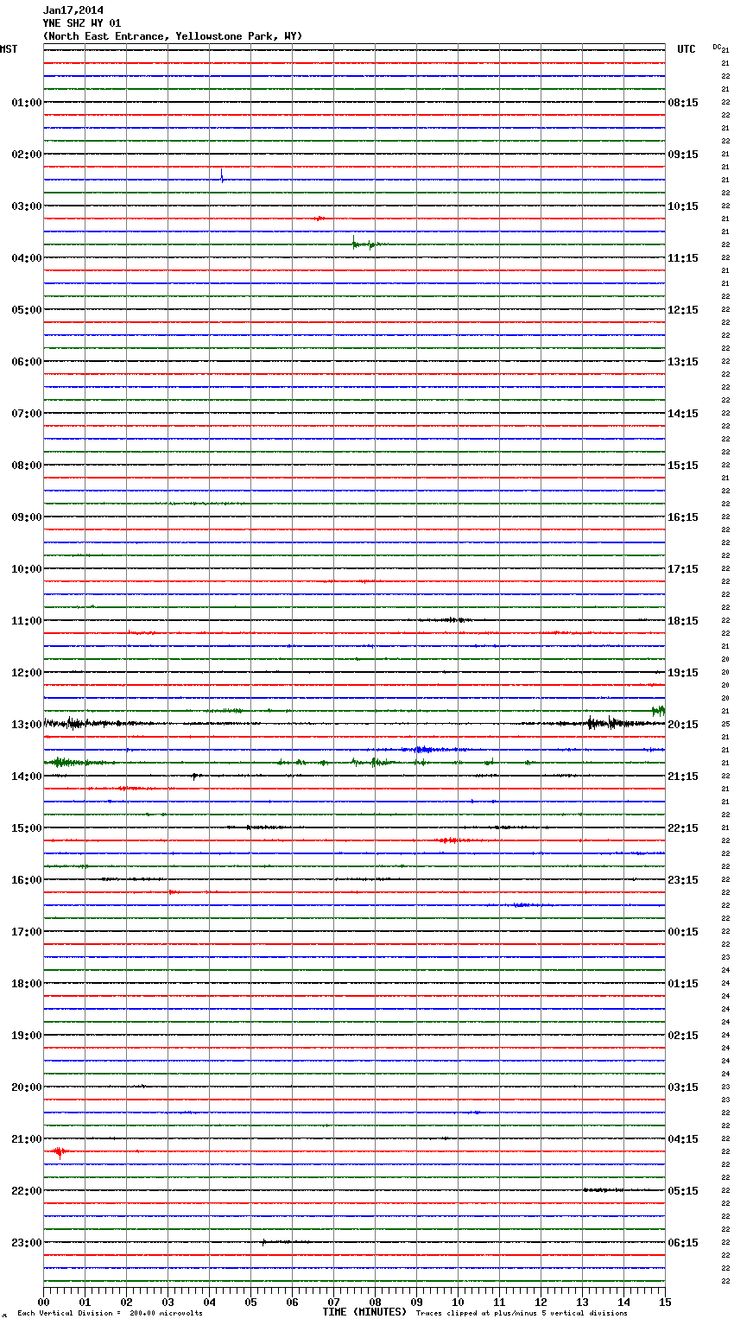Click the DC value 25 beside the 20:15 UTC row

pos(725,725)
